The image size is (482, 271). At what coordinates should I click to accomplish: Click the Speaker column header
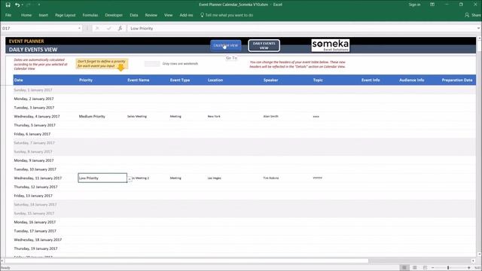click(x=271, y=80)
